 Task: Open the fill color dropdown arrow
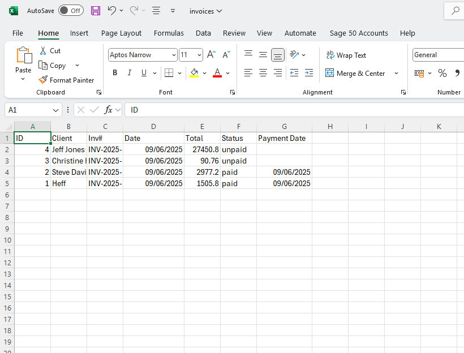pyautogui.click(x=204, y=73)
